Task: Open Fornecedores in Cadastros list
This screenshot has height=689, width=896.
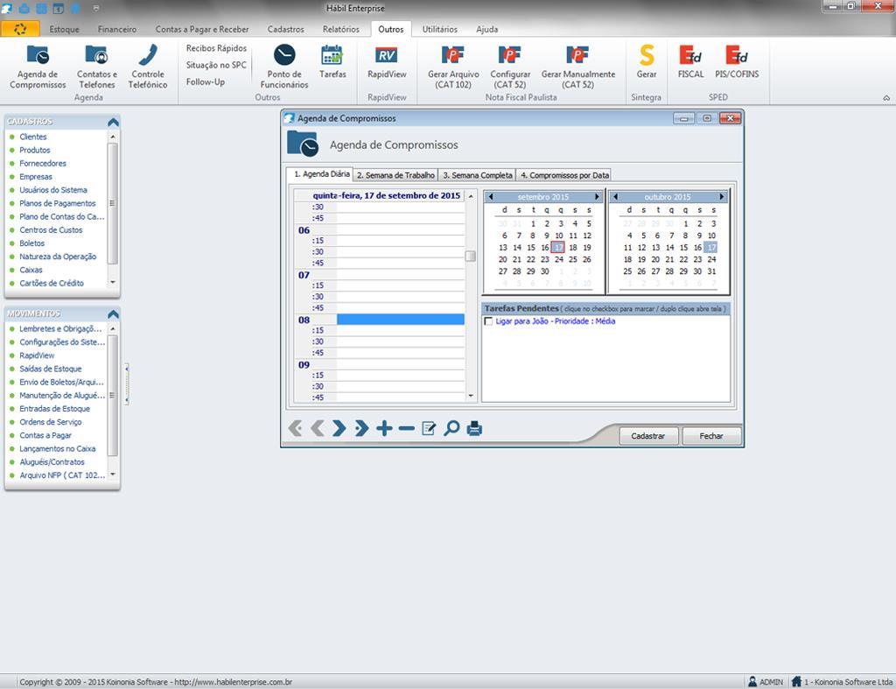Action: [43, 163]
